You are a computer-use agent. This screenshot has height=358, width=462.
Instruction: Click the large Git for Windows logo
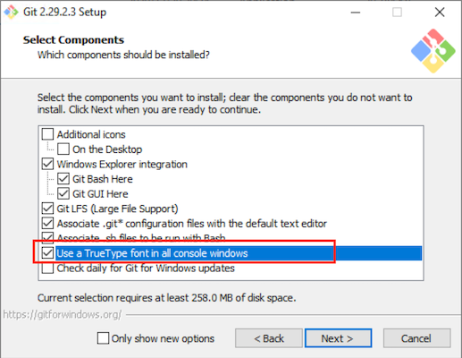click(x=433, y=51)
